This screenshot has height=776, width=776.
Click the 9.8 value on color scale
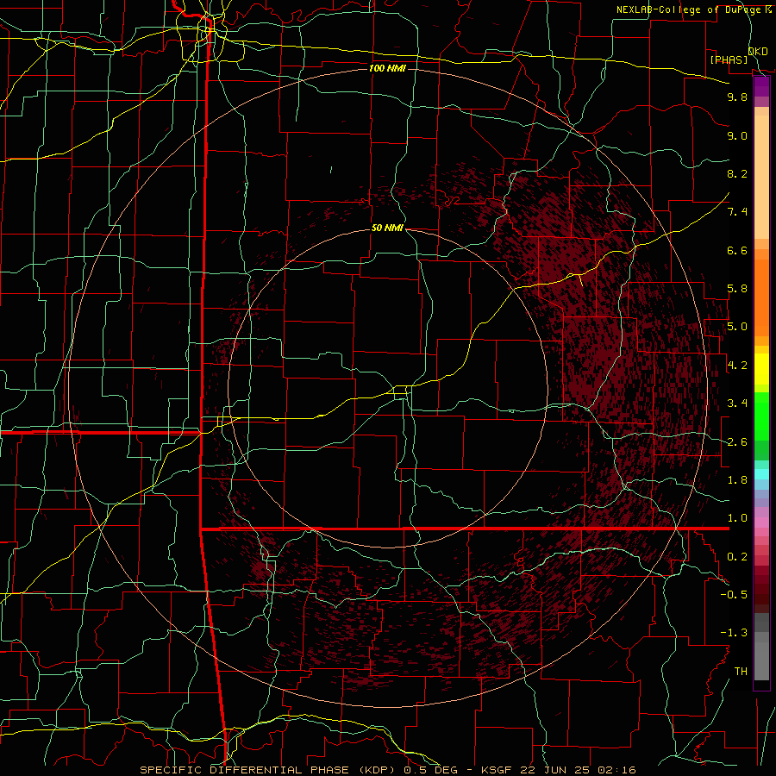click(737, 97)
